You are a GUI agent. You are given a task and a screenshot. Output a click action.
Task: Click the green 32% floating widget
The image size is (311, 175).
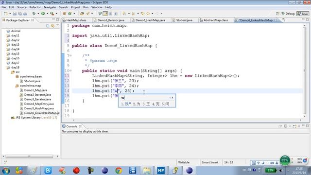[x=285, y=160]
